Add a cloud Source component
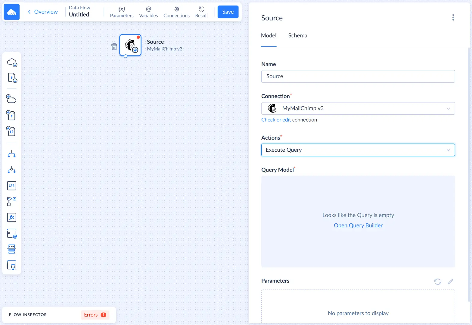The image size is (472, 325). (x=12, y=62)
